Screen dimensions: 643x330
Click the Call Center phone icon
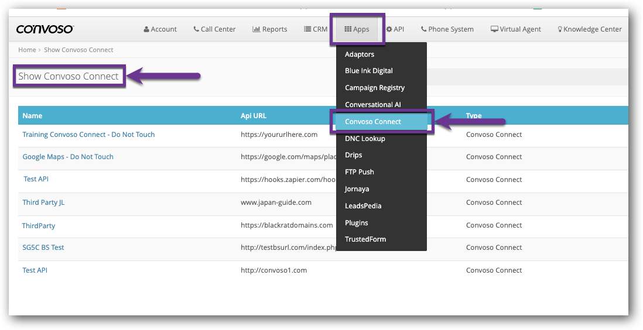(196, 29)
